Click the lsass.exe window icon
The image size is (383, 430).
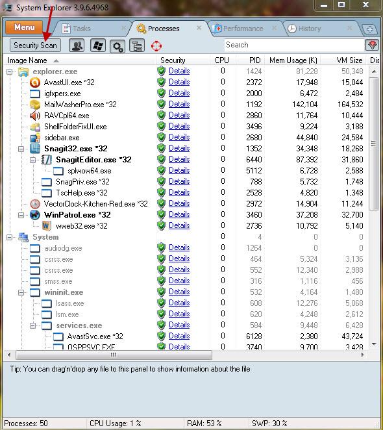point(47,303)
